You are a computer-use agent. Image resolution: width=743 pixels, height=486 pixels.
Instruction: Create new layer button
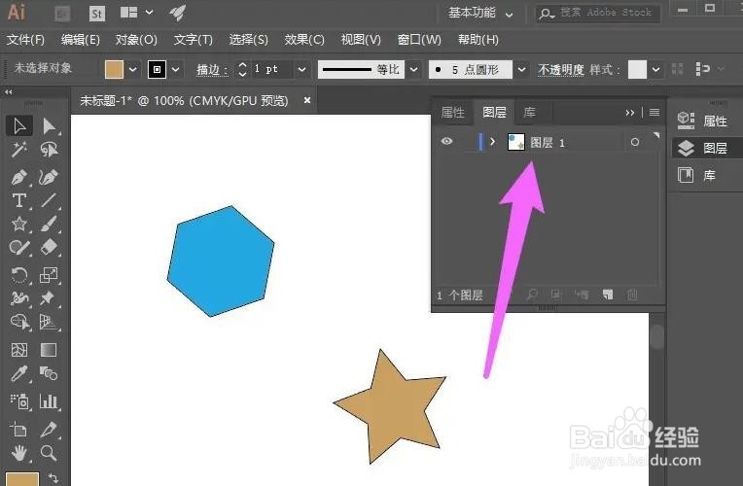click(x=608, y=295)
